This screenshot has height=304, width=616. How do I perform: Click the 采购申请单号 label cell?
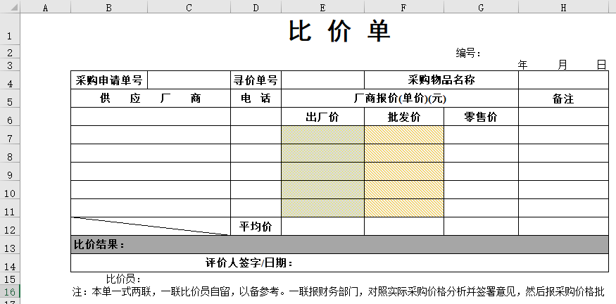point(109,80)
